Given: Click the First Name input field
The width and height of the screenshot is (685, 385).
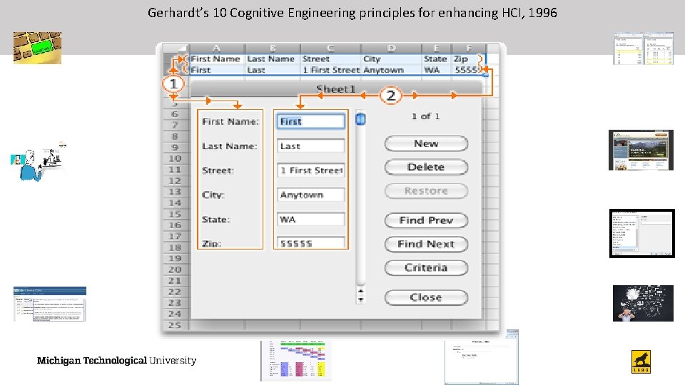Looking at the screenshot, I should pos(310,121).
